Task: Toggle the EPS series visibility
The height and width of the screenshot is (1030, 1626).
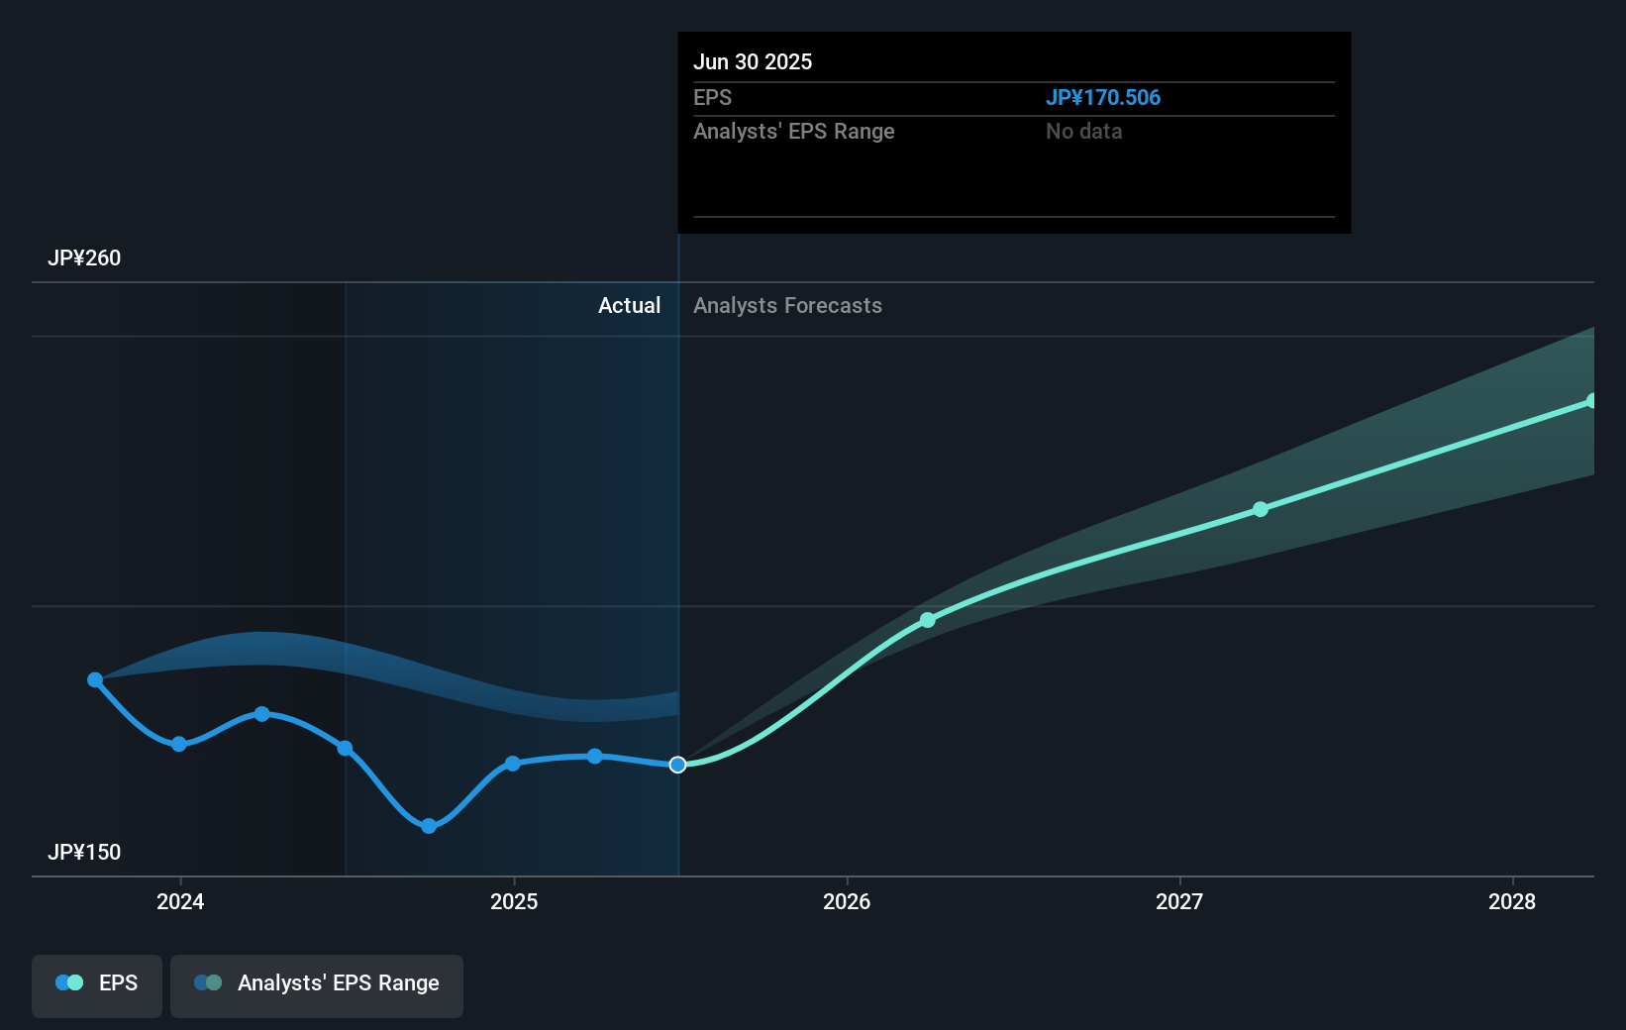Action: (x=96, y=985)
